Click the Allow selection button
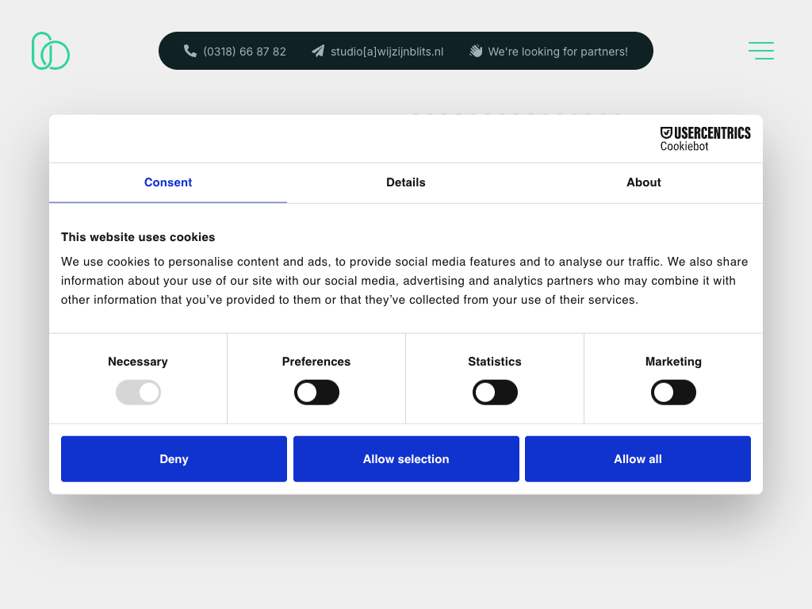 [406, 459]
